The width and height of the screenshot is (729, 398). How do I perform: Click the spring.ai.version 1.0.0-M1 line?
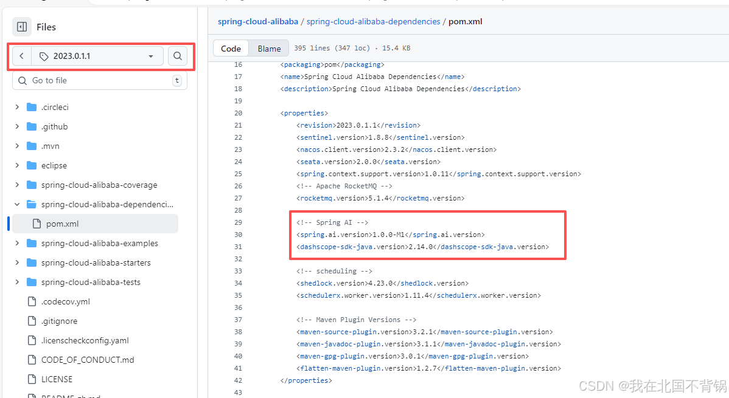click(x=391, y=235)
